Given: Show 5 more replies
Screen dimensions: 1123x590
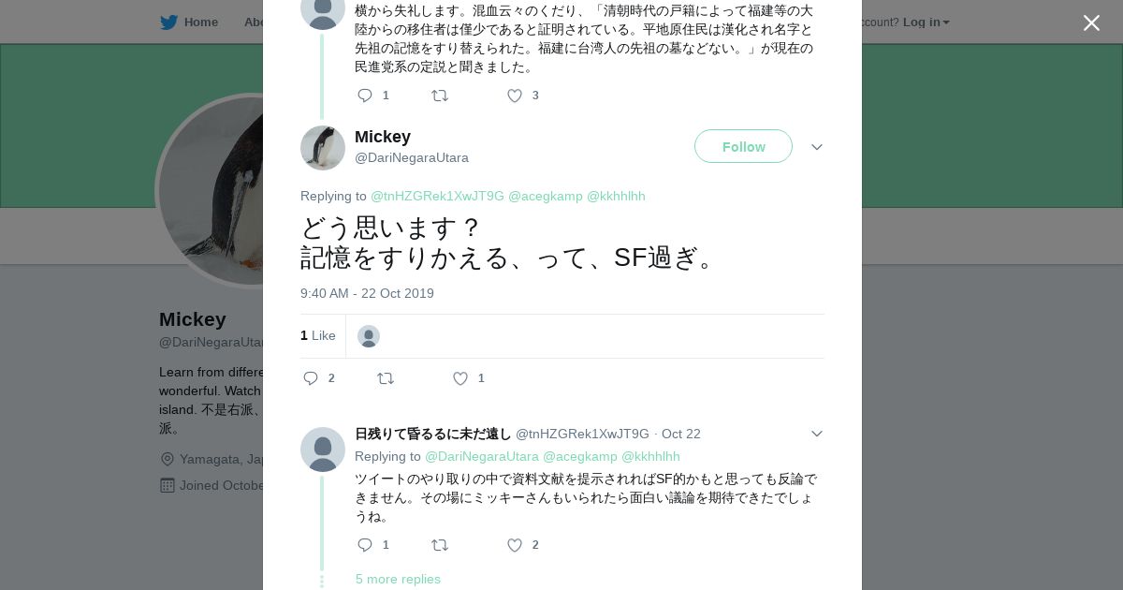Looking at the screenshot, I should click(398, 579).
